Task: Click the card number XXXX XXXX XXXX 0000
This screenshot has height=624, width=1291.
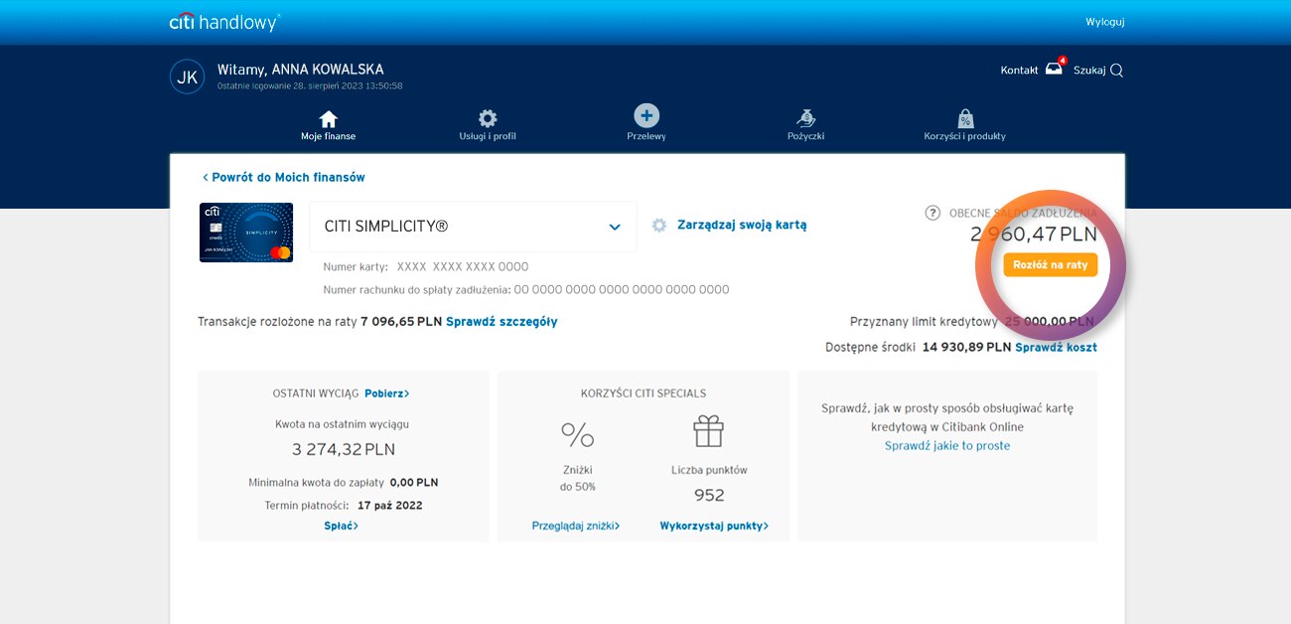Action: (x=463, y=267)
